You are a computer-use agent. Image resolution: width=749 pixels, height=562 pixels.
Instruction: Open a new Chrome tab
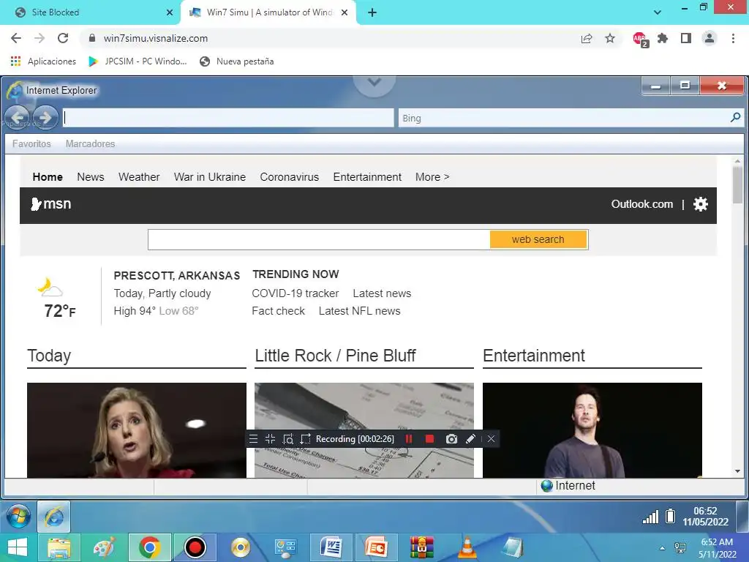coord(372,12)
